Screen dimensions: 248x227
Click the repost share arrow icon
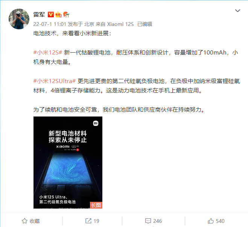pyautogui.click(x=88, y=221)
